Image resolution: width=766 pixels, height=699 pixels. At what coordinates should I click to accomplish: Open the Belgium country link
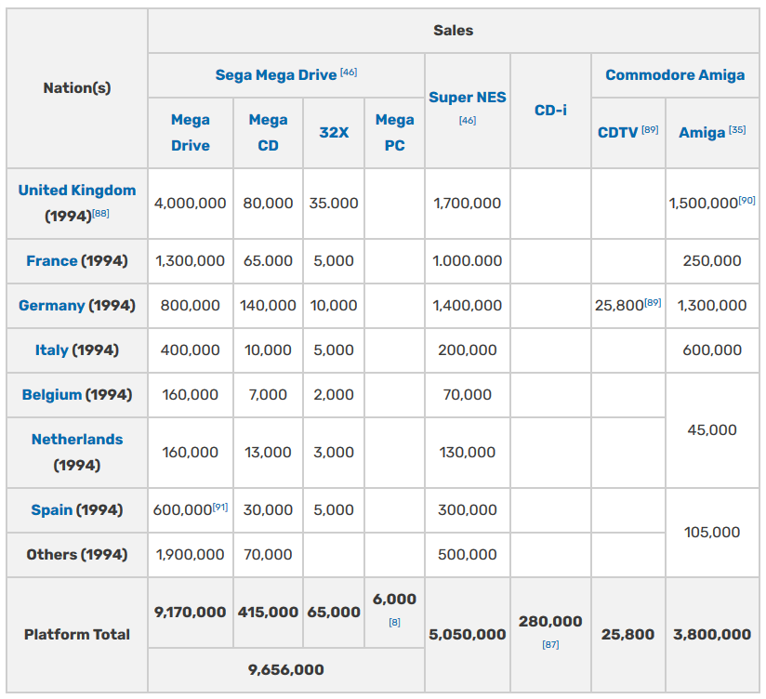tap(52, 394)
